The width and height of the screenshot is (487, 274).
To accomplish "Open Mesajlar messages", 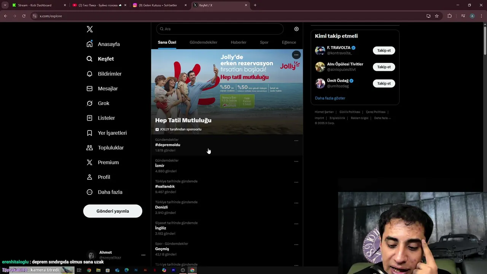I will [102, 89].
